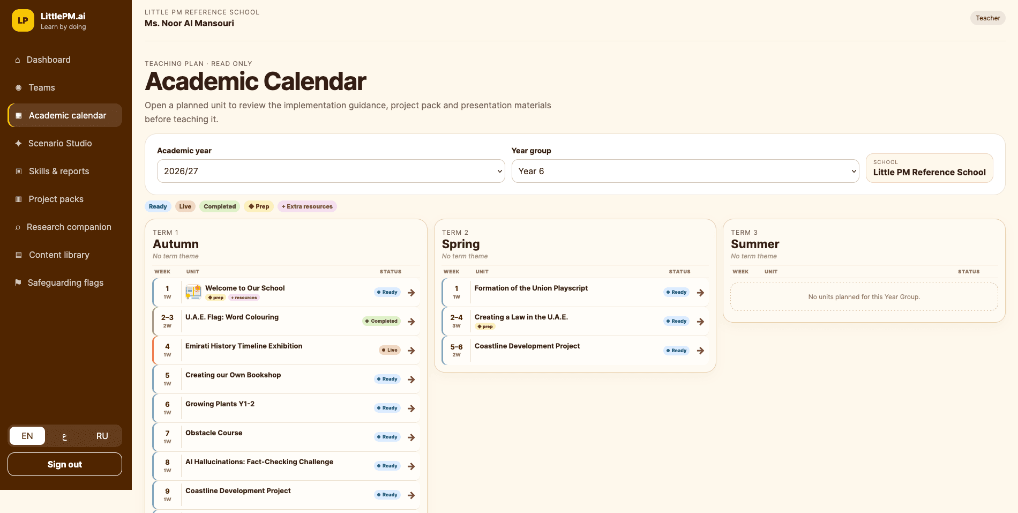
Task: Click the Welcome to Our School thumbnail
Action: pos(193,292)
